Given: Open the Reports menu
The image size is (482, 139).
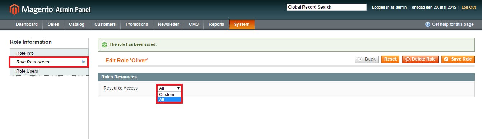Looking at the screenshot, I should 216,24.
